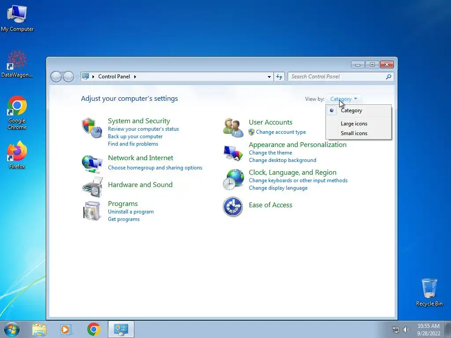Image resolution: width=451 pixels, height=338 pixels.
Task: Click the Control Panel icon in address bar
Action: click(85, 77)
